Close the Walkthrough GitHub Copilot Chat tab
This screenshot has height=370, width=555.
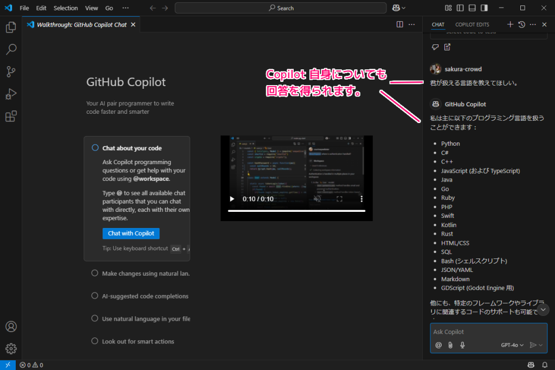click(x=133, y=24)
